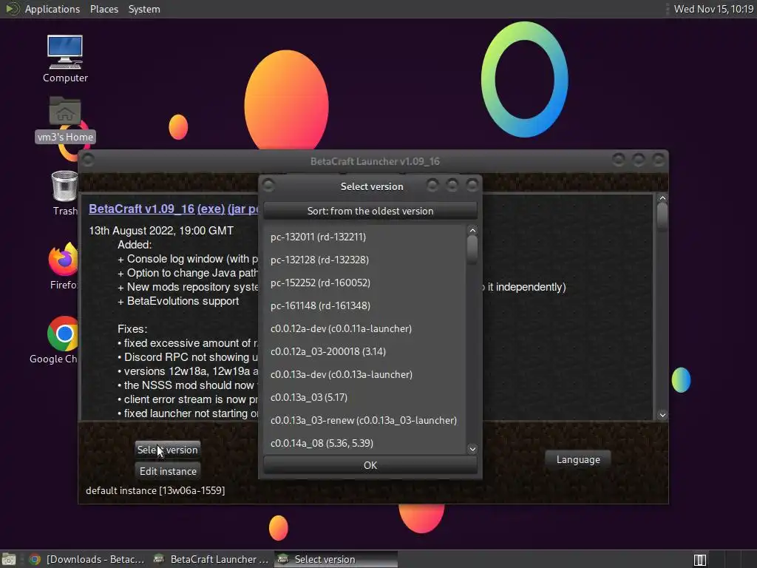Image resolution: width=757 pixels, height=568 pixels.
Task: Click Sort: from the oldest version button
Action: 370,211
